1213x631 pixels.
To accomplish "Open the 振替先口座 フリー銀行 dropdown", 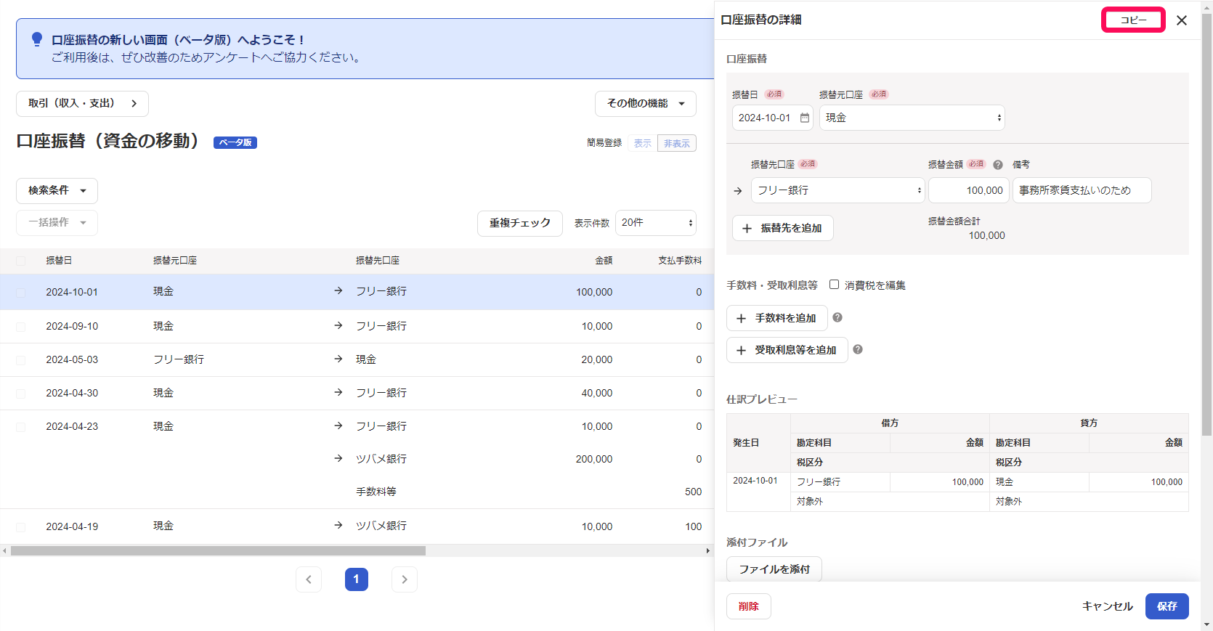I will coord(837,190).
